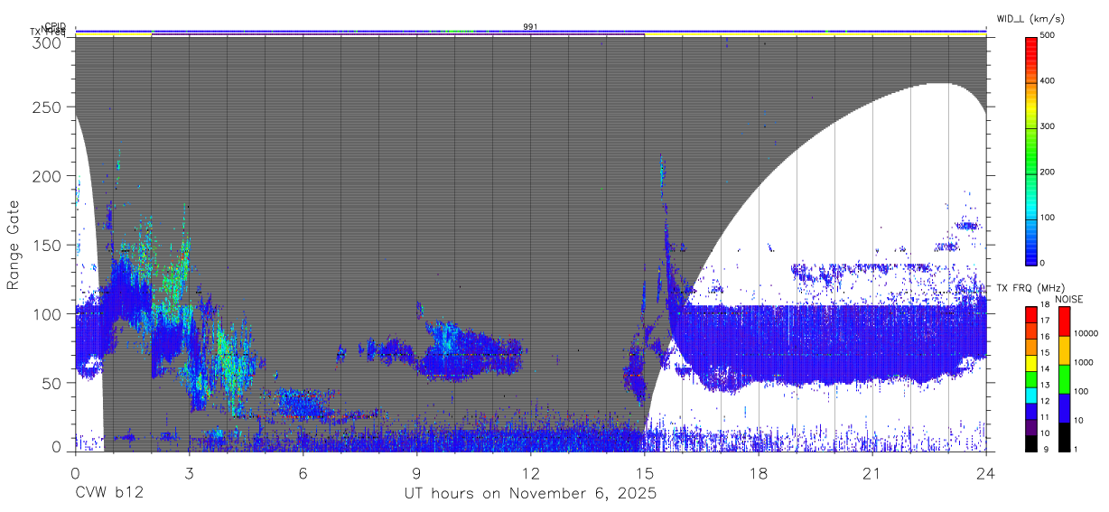Click the 'CVW b12' radar label
The width and height of the screenshot is (1109, 512).
[107, 494]
